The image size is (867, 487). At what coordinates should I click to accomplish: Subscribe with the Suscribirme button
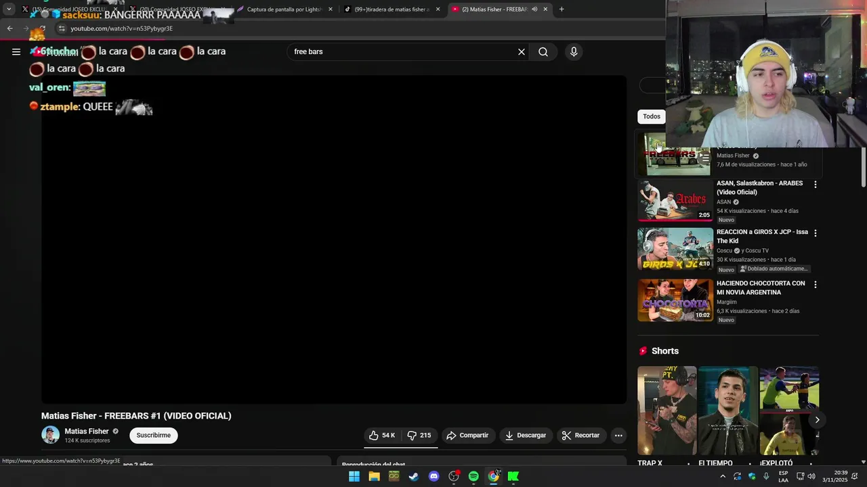pos(154,436)
